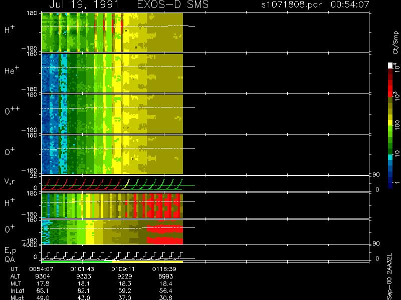Click the vertical Sep-00 2AA32L stamp

coord(389,277)
